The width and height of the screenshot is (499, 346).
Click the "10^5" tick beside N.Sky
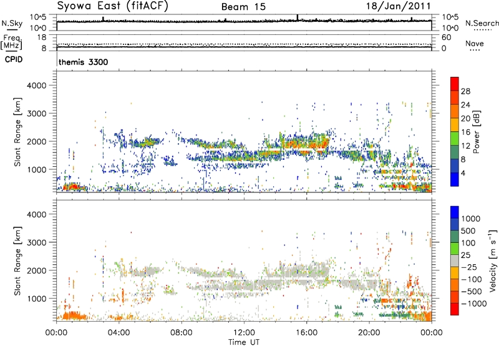tap(38, 17)
